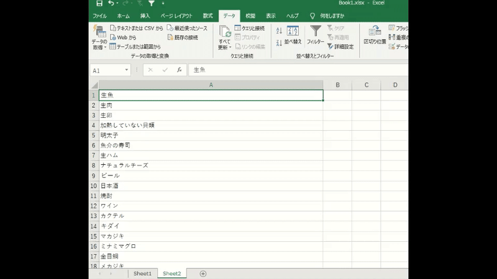Select cell containing カクテル
The height and width of the screenshot is (279, 497).
(211, 216)
